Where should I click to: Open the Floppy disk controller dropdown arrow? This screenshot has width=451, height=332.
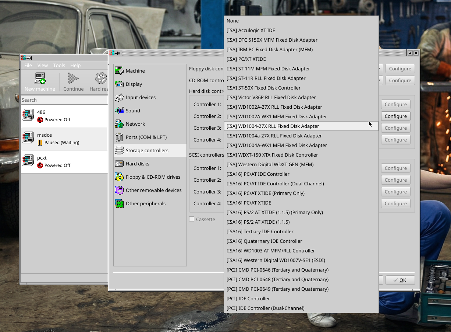(x=380, y=69)
